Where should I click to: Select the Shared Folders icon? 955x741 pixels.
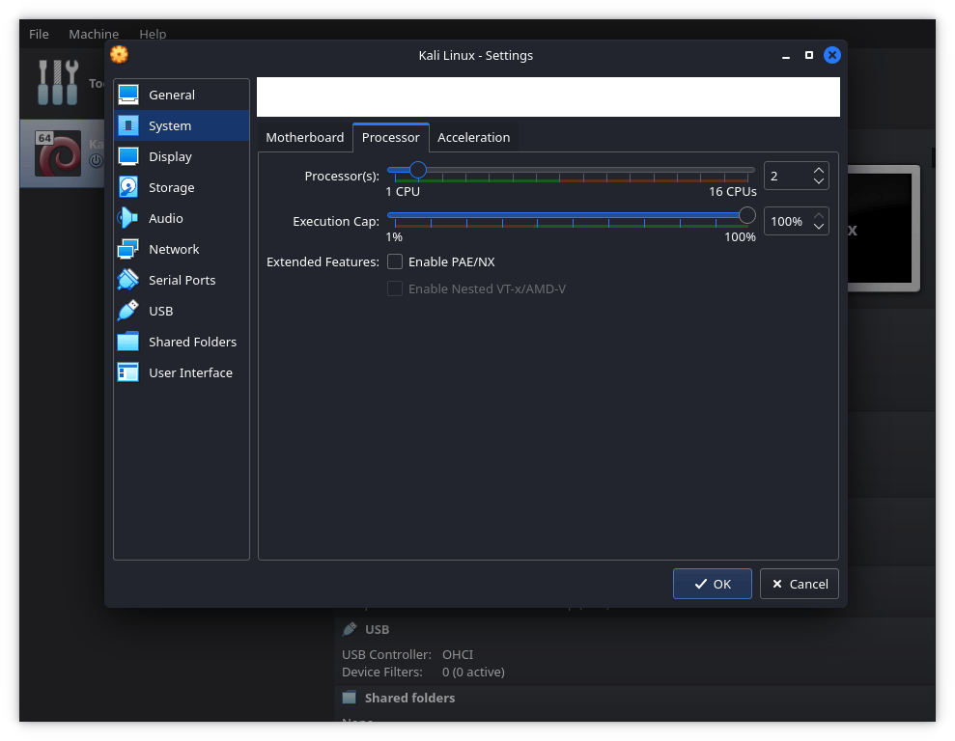click(x=128, y=342)
